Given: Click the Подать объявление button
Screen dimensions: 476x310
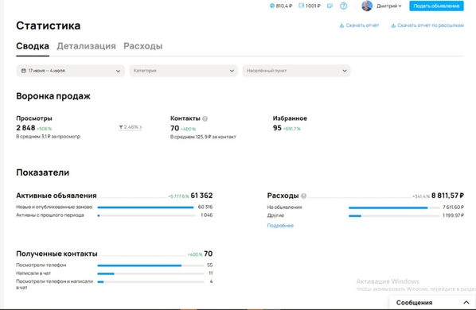Looking at the screenshot, I should point(436,6).
